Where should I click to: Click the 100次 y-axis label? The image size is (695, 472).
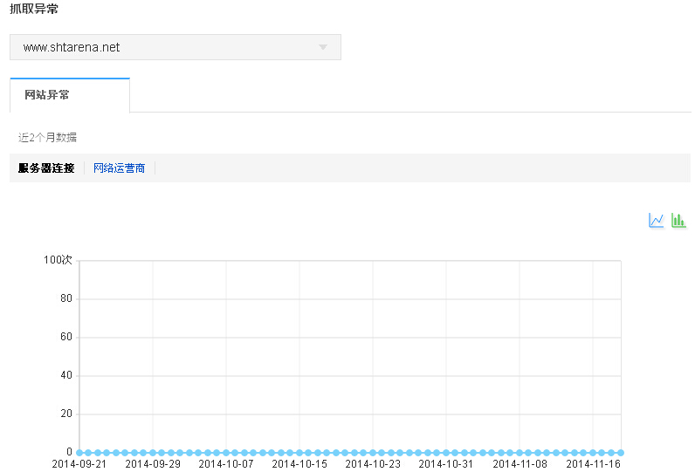pos(58,260)
